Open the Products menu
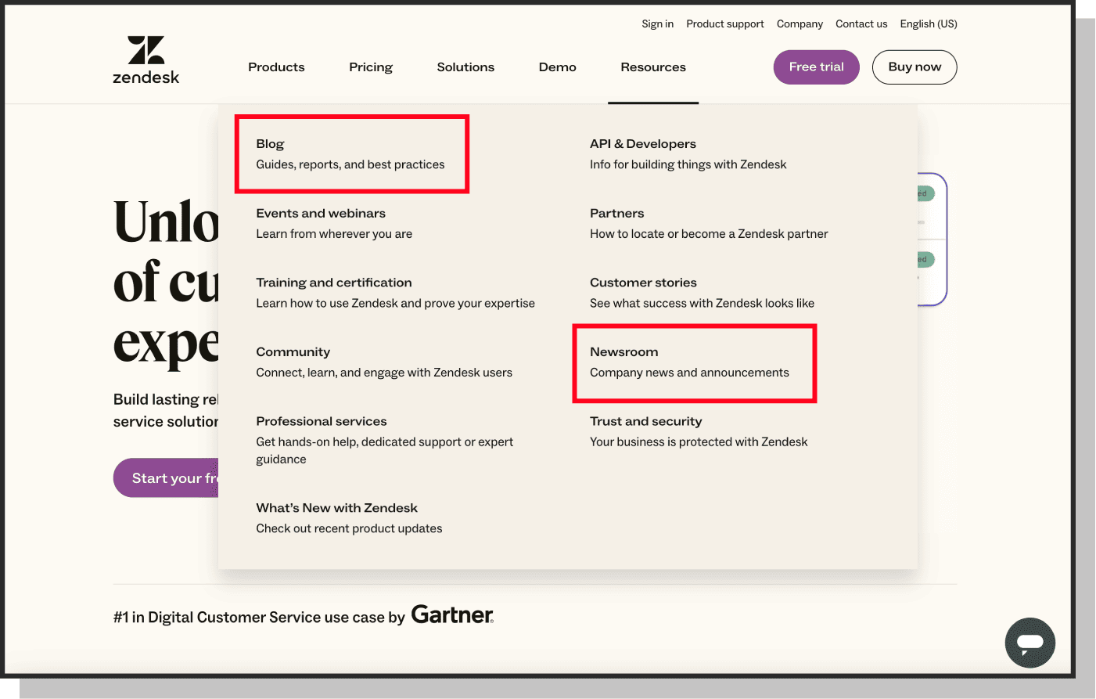This screenshot has width=1096, height=699. tap(276, 67)
